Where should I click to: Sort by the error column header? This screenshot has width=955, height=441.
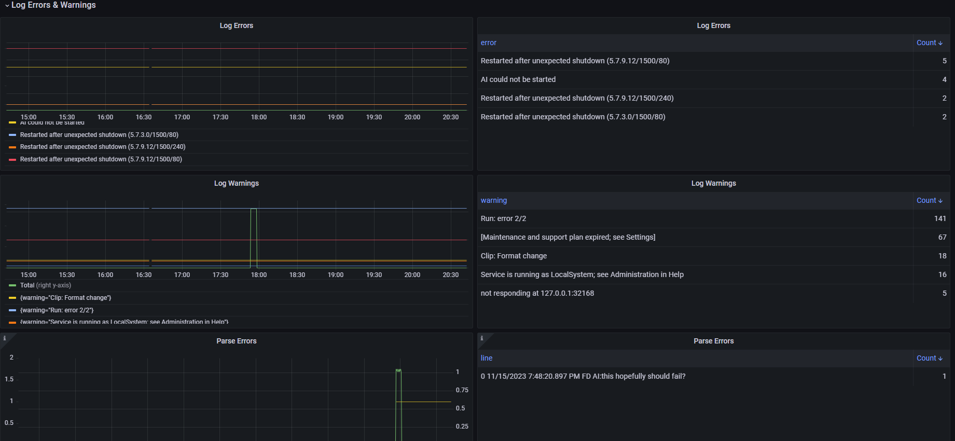[489, 43]
